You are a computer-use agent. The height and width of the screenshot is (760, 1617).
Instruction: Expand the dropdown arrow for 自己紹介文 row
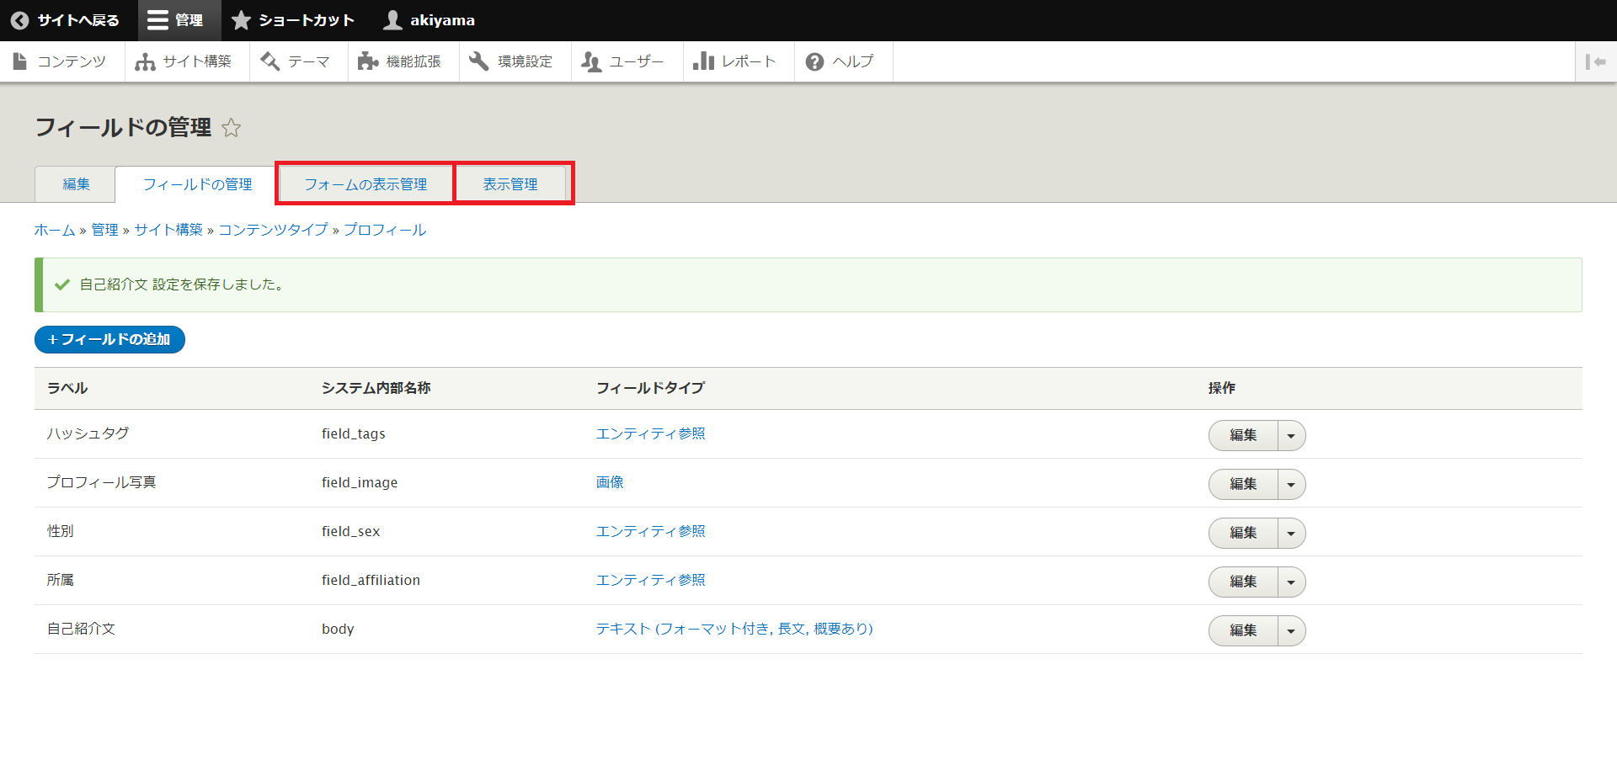[1291, 631]
